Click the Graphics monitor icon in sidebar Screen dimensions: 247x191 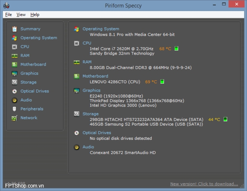point(14,73)
